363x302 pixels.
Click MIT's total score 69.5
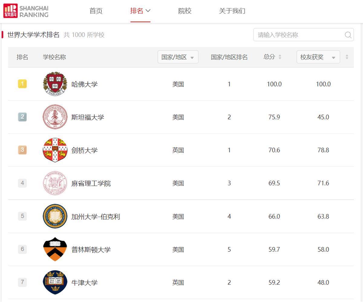(x=274, y=183)
